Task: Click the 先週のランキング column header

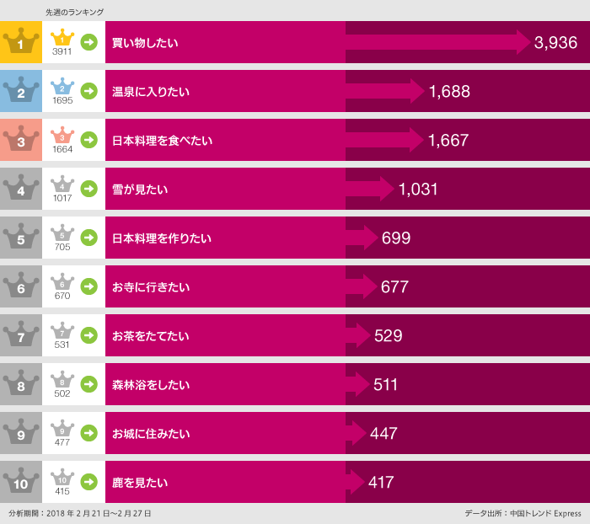Action: tap(74, 12)
